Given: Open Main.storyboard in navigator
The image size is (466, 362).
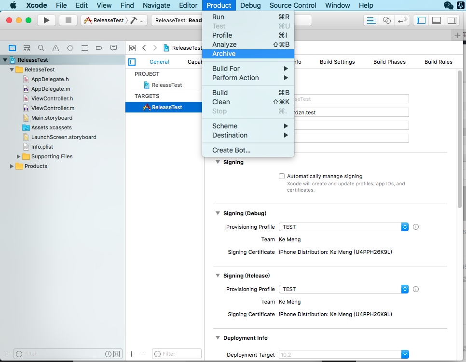Looking at the screenshot, I should [x=52, y=118].
